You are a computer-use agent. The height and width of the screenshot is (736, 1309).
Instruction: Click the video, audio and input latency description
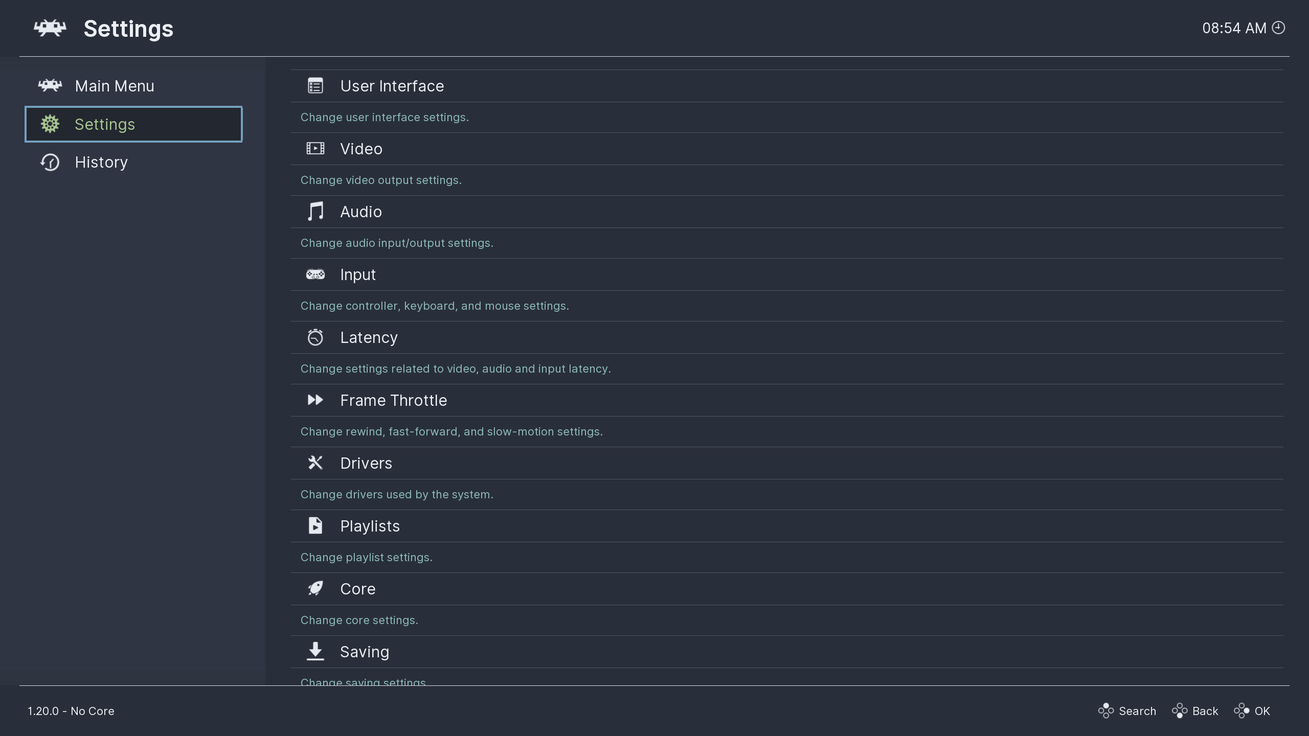456,369
